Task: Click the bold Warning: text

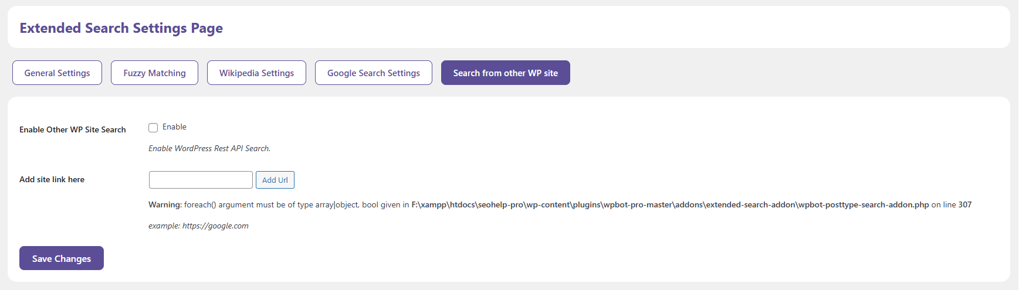Action: pos(165,204)
